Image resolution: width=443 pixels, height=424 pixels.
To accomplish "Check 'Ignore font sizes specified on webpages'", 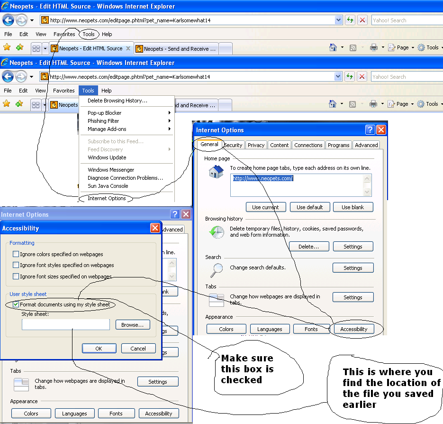I will tap(16, 277).
